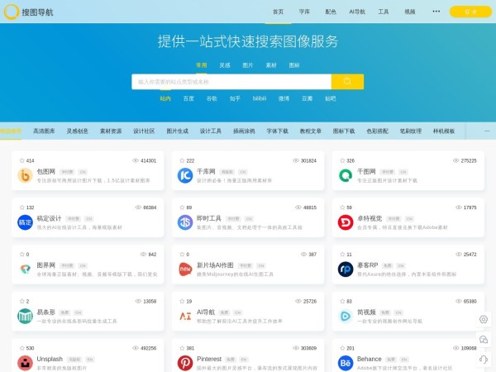Select the 知乎 search source option

click(x=235, y=98)
